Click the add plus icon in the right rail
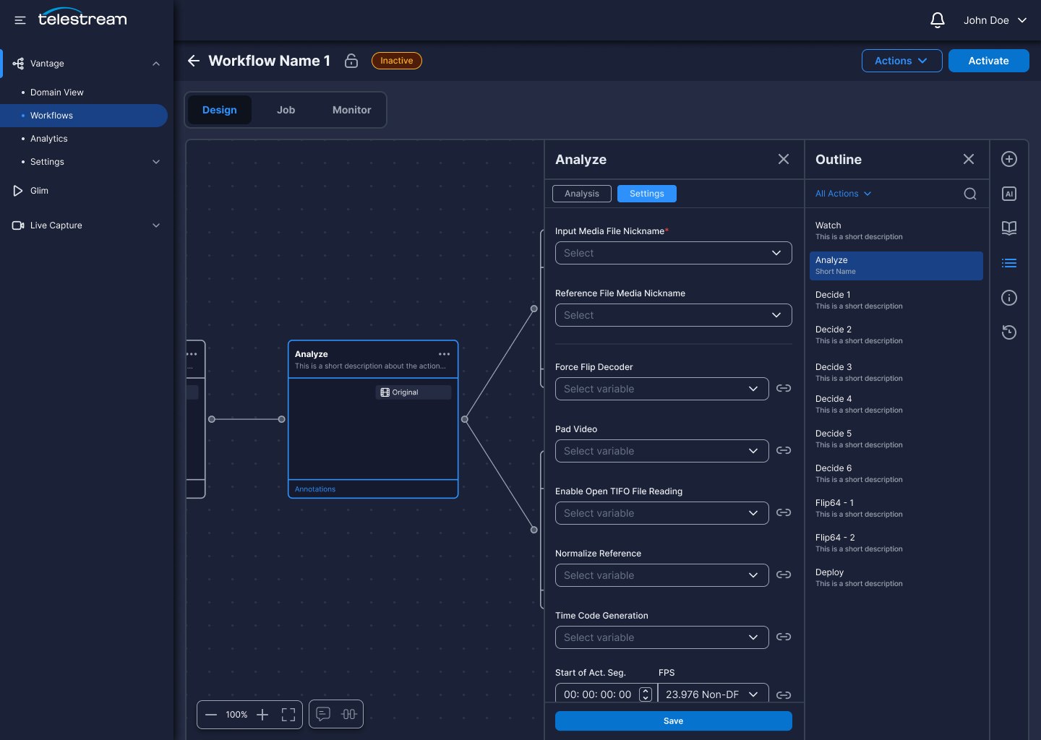 tap(1009, 159)
